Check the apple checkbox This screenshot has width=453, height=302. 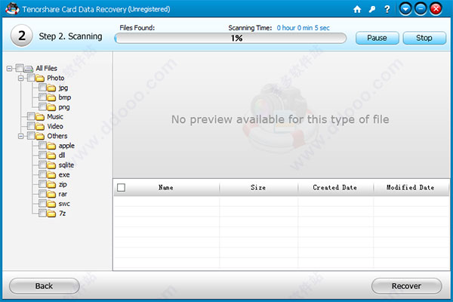[x=42, y=145]
